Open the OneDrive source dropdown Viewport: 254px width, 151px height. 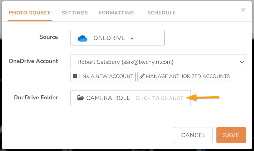(118, 38)
